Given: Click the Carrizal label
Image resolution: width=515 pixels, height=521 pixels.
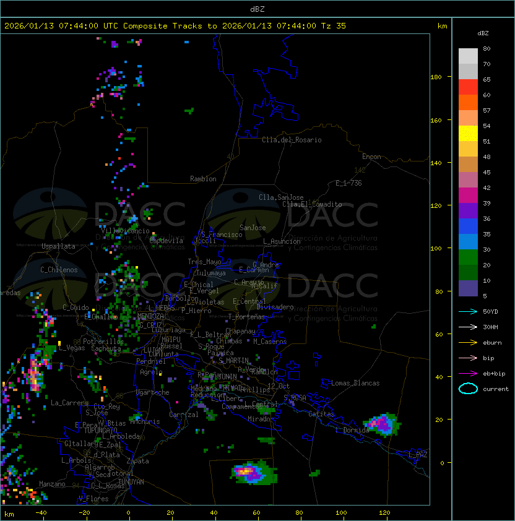Looking at the screenshot, I should tap(184, 415).
